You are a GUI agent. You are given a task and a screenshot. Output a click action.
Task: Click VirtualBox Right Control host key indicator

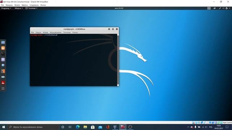(x=227, y=122)
